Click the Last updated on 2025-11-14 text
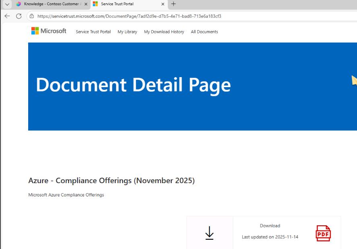The height and width of the screenshot is (249, 357). pyautogui.click(x=270, y=237)
